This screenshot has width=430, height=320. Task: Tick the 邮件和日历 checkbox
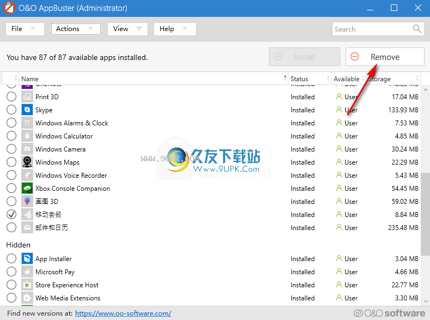[x=11, y=227]
